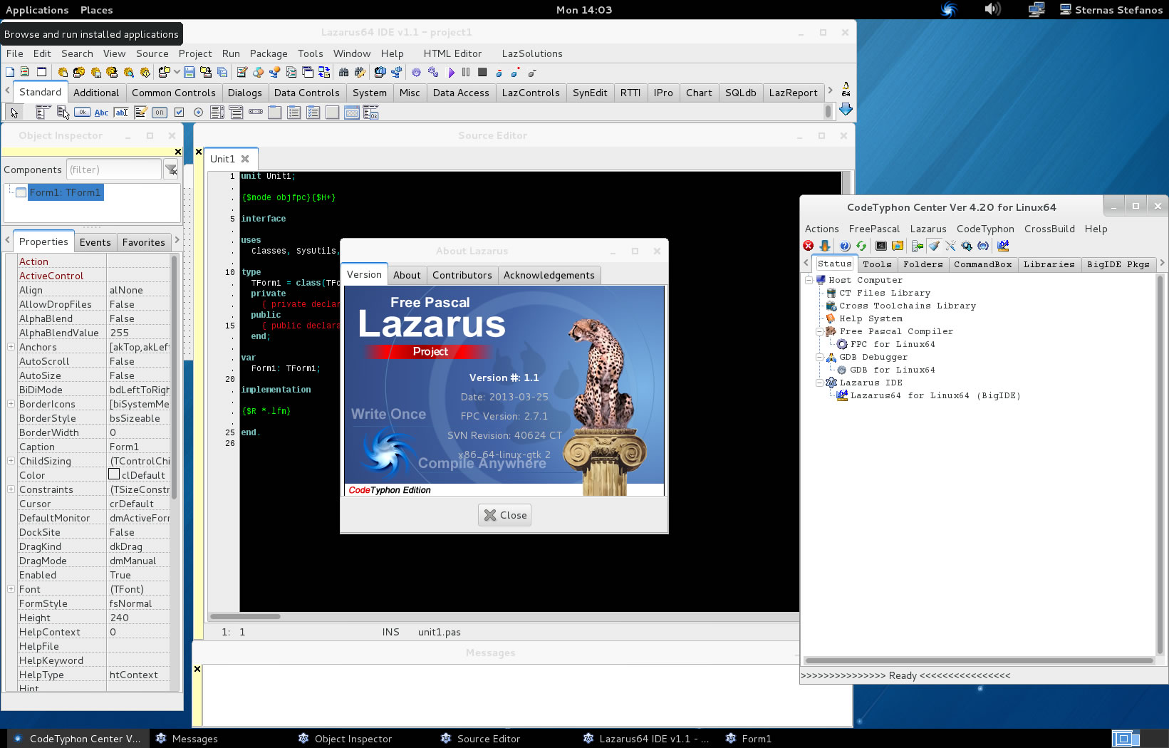The height and width of the screenshot is (748, 1169).
Task: Select the TListBox component icon
Action: pos(217,112)
